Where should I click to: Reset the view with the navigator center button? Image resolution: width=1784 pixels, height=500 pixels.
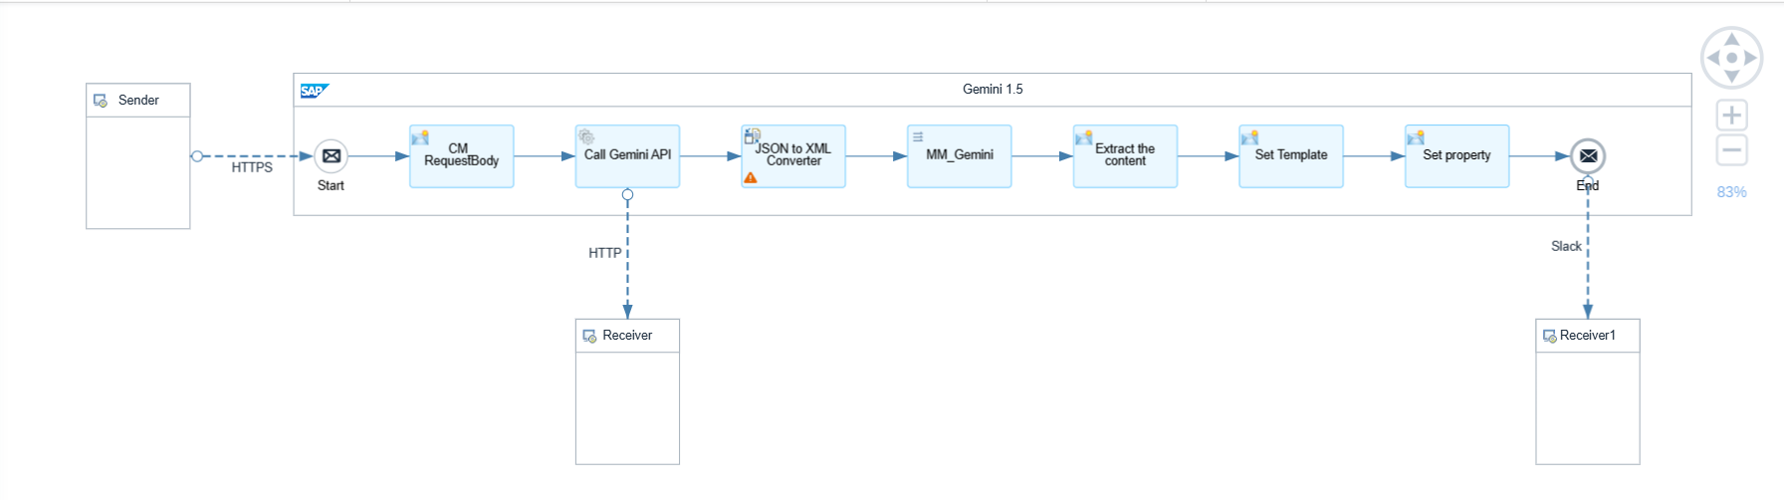pos(1732,58)
